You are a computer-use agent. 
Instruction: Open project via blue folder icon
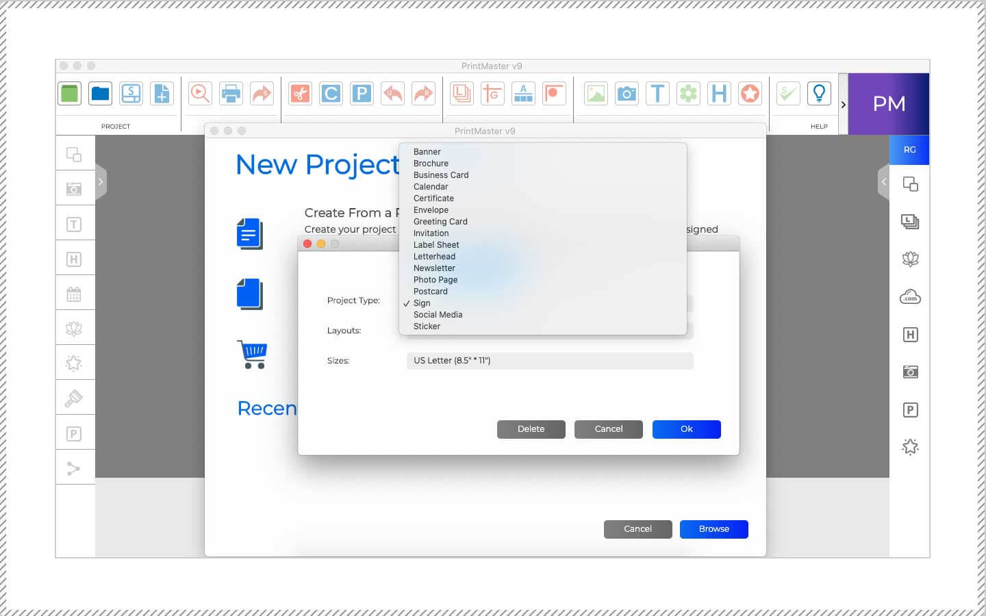pyautogui.click(x=101, y=93)
